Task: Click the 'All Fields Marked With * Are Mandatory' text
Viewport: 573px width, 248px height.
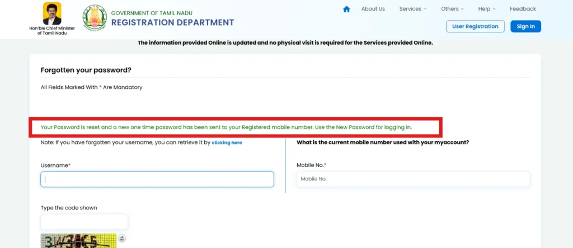Action: [x=91, y=87]
